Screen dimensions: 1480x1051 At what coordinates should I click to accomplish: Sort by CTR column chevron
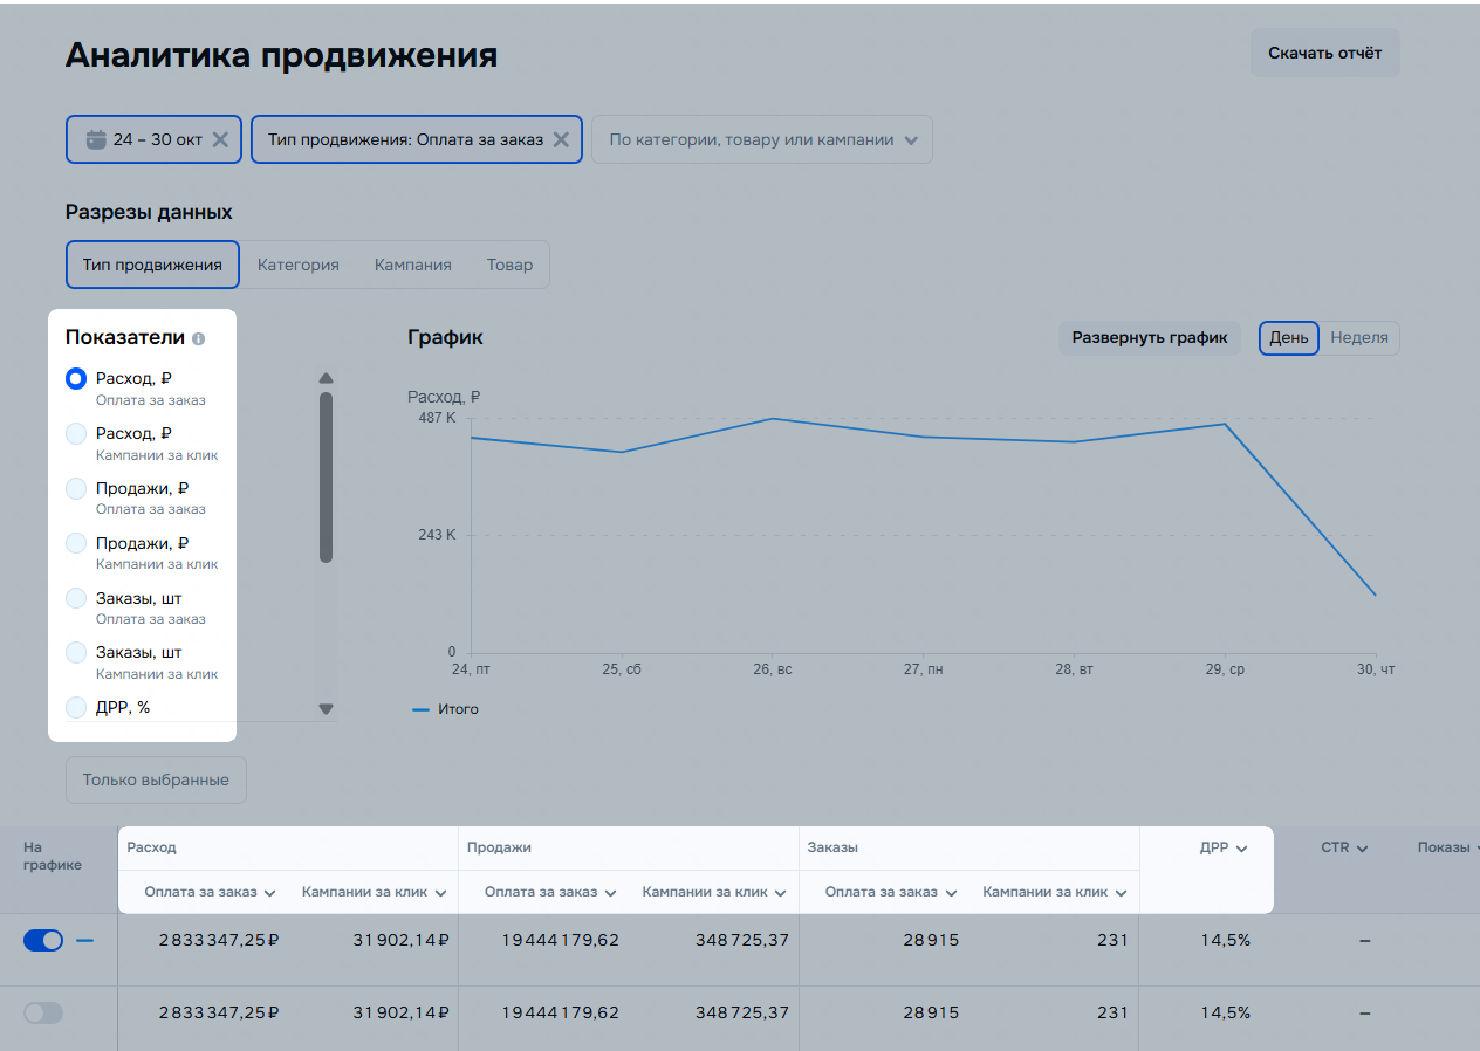pos(1362,849)
